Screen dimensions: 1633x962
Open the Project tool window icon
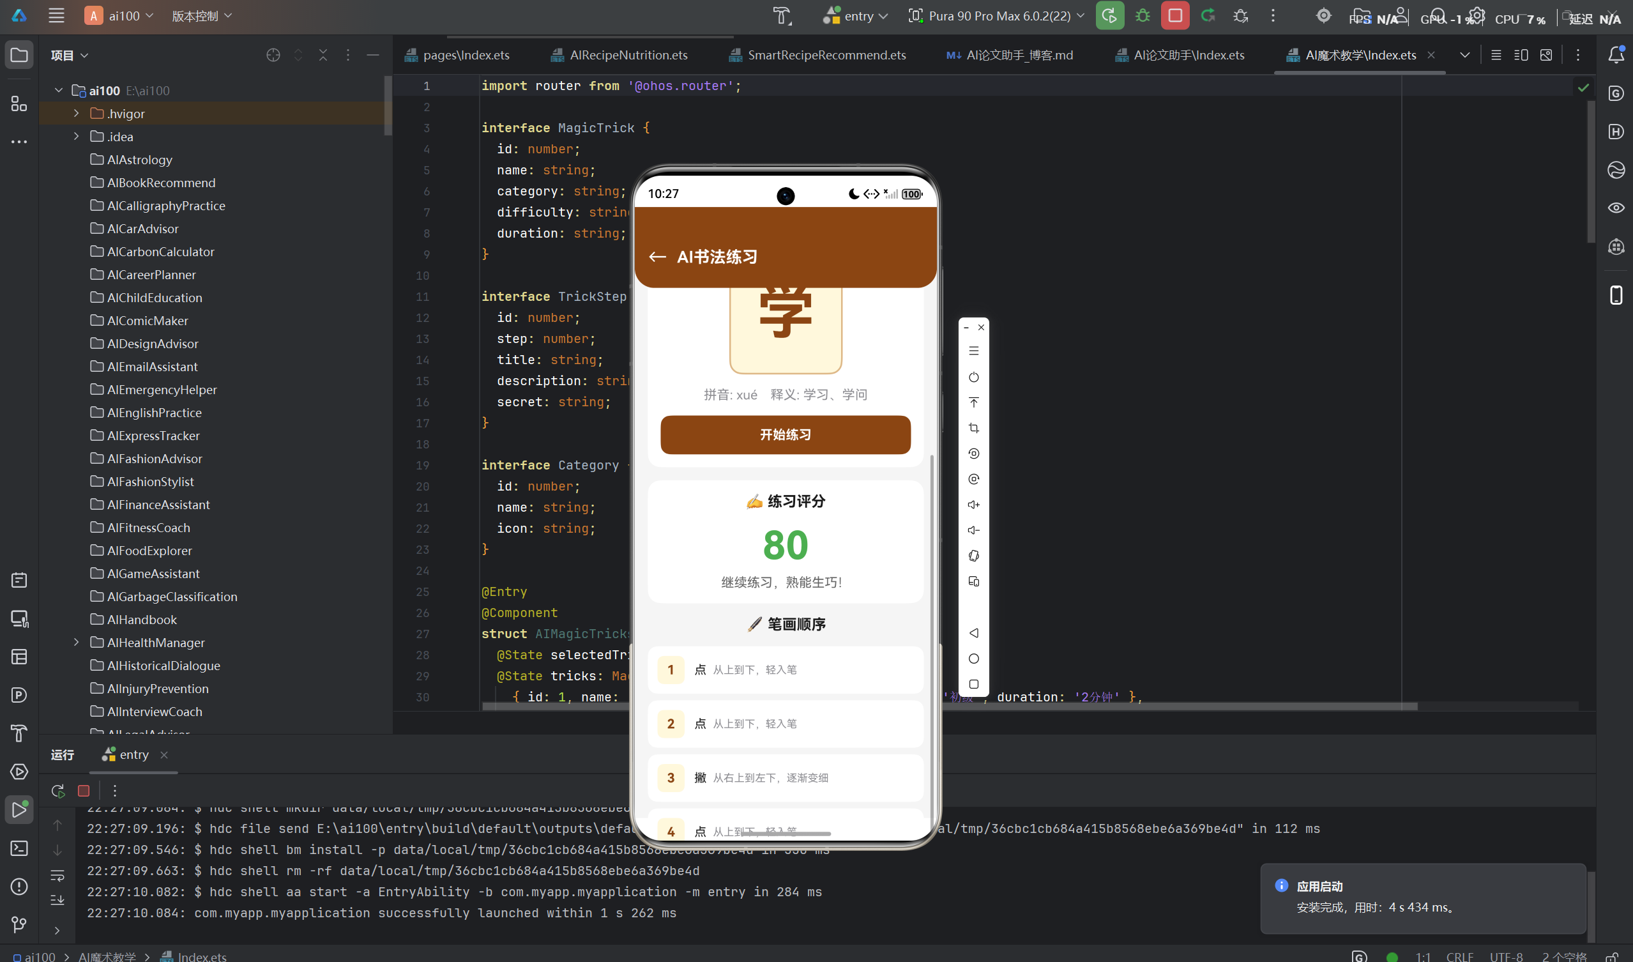pos(19,55)
